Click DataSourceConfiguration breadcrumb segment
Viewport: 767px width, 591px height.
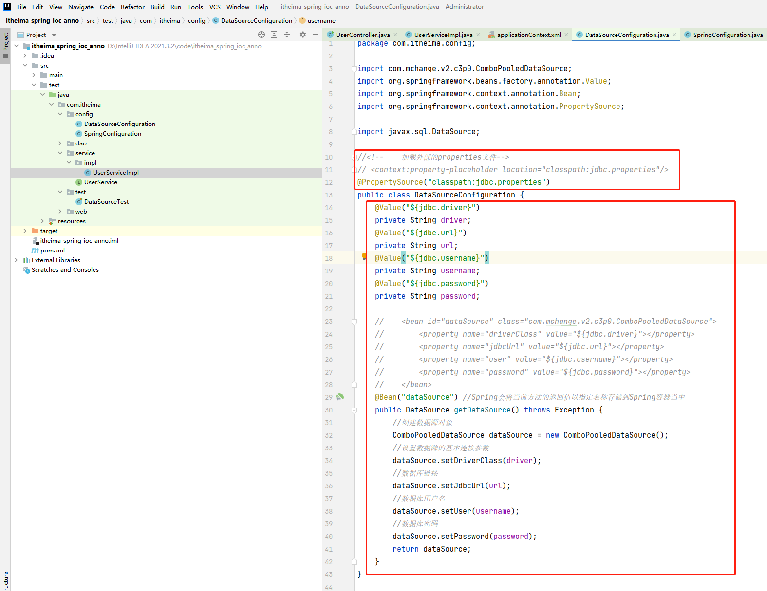coord(252,20)
